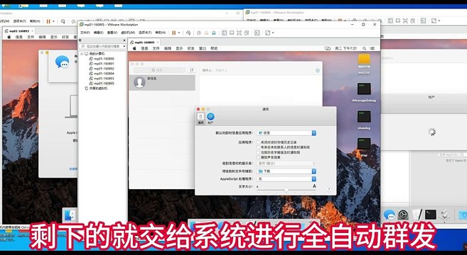Open default IM application dropdown

286,133
